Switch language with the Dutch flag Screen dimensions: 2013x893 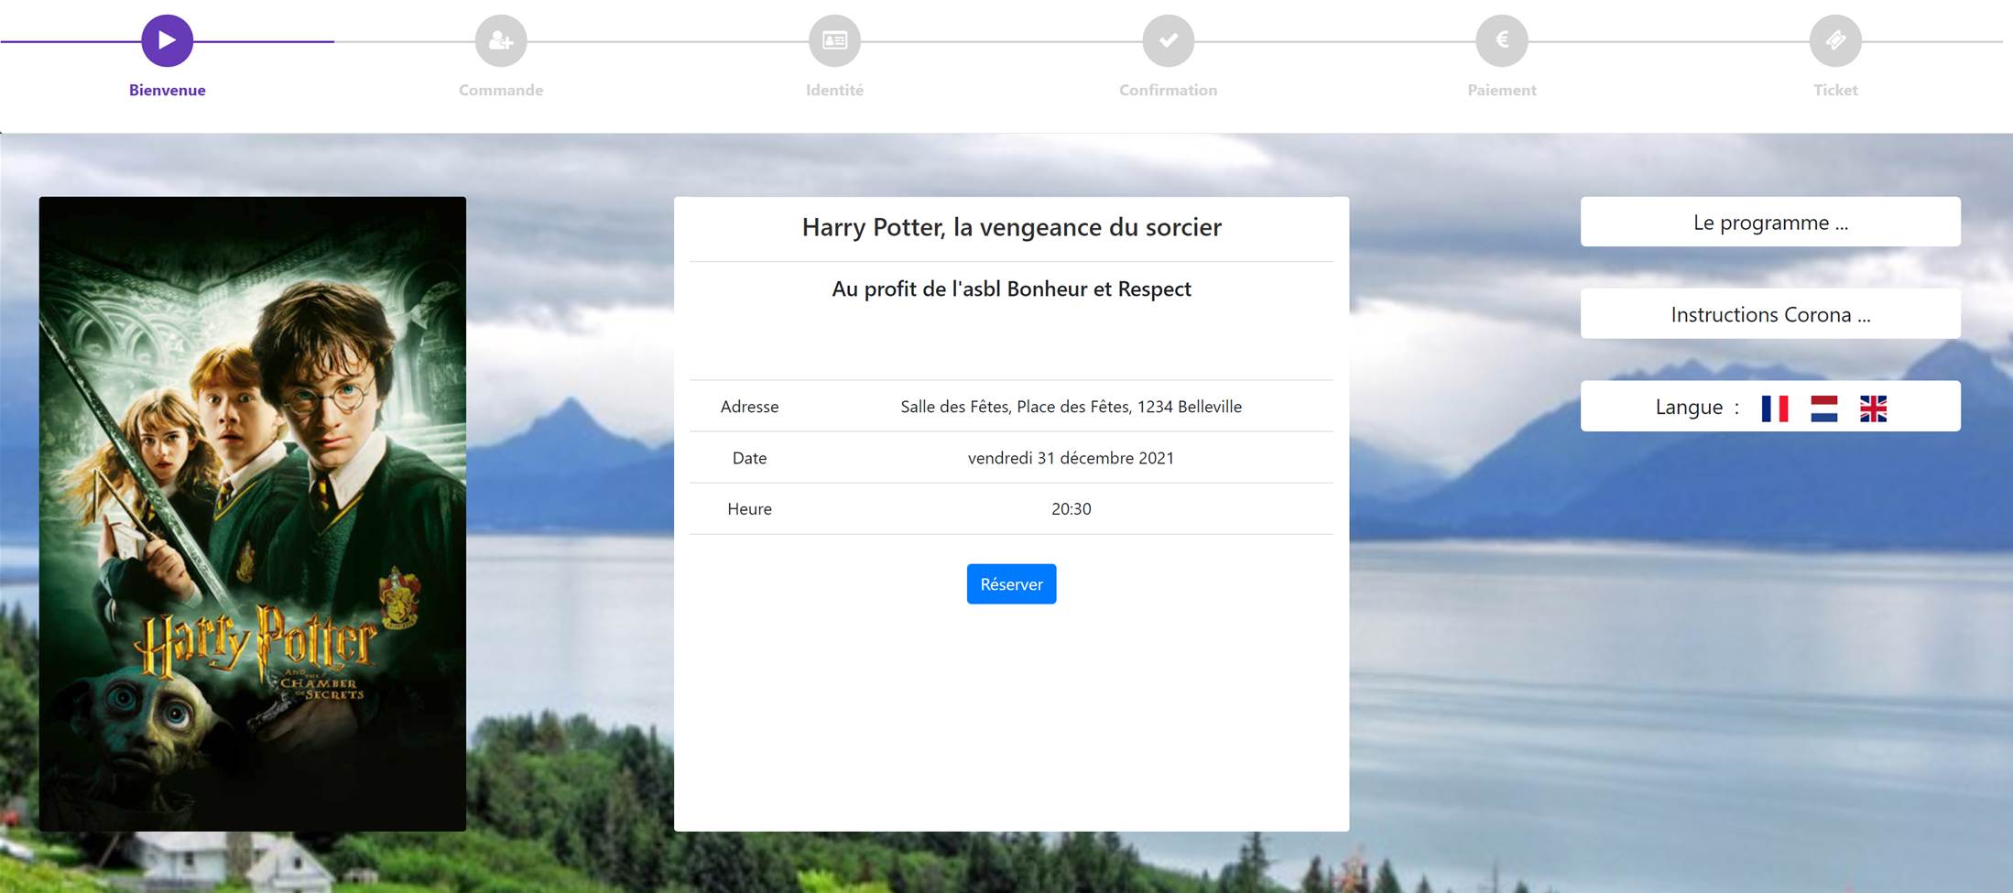[1823, 408]
